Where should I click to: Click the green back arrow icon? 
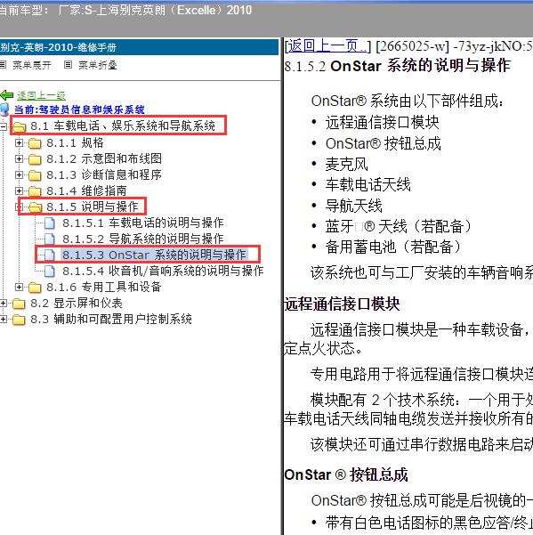point(7,95)
